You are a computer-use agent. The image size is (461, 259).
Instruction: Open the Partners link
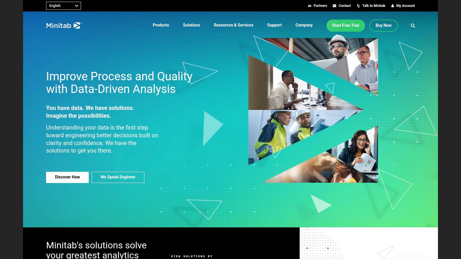320,6
